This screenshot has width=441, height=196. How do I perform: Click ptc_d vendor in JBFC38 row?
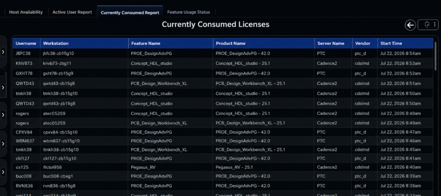point(360,53)
